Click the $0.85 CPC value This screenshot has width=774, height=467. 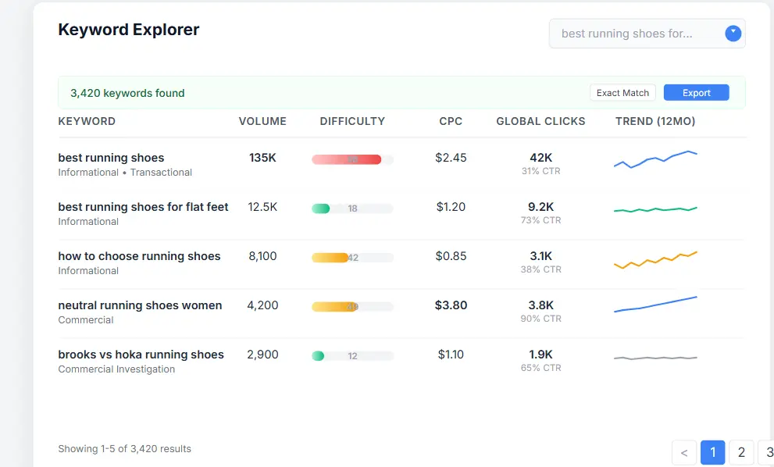click(451, 256)
